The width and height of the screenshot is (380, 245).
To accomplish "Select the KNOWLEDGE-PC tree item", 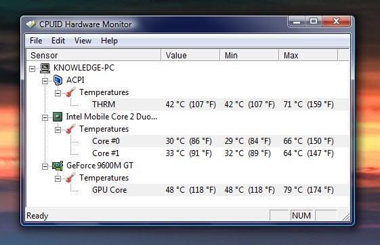I will 84,68.
